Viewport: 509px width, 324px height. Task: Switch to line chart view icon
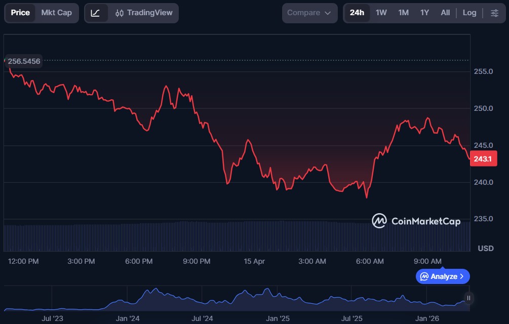click(96, 13)
